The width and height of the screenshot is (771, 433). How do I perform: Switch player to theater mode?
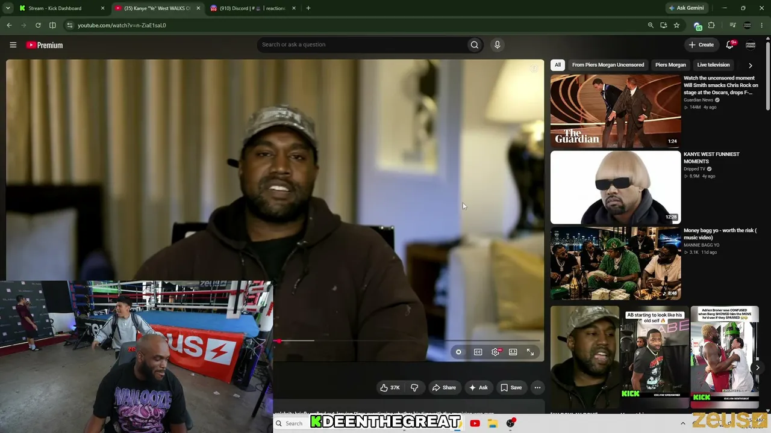coord(513,352)
